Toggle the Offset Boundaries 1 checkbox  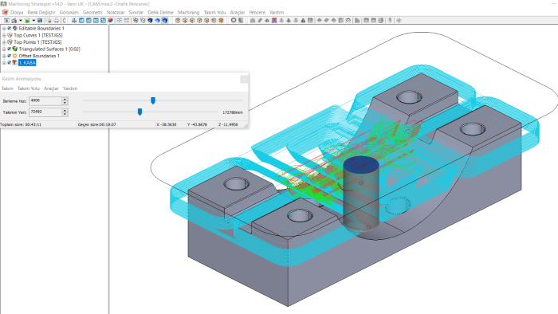click(10, 56)
